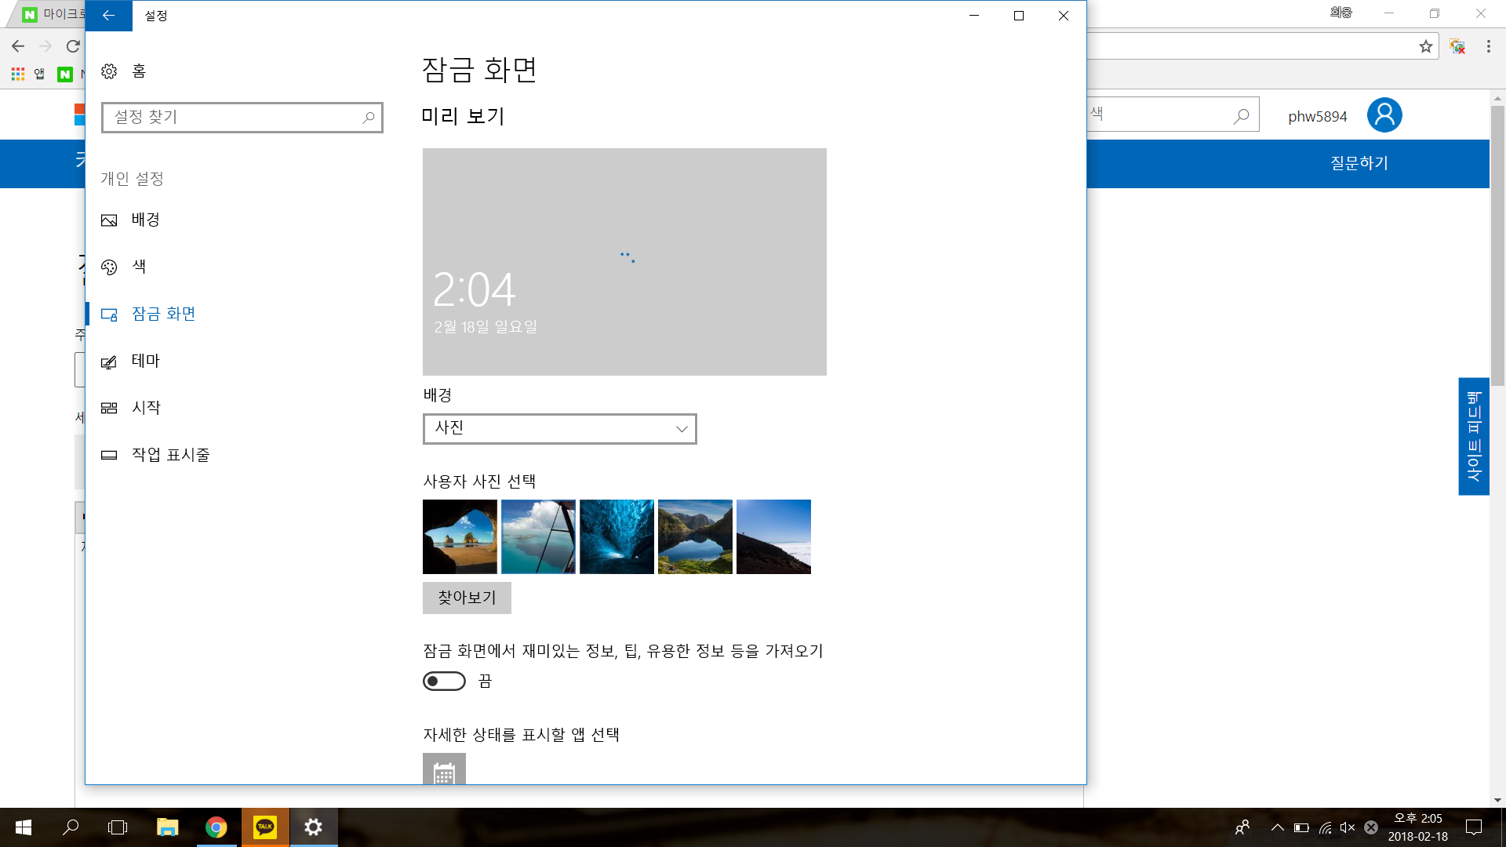Select 테마 in the settings sidebar
1506x847 pixels.
point(146,361)
